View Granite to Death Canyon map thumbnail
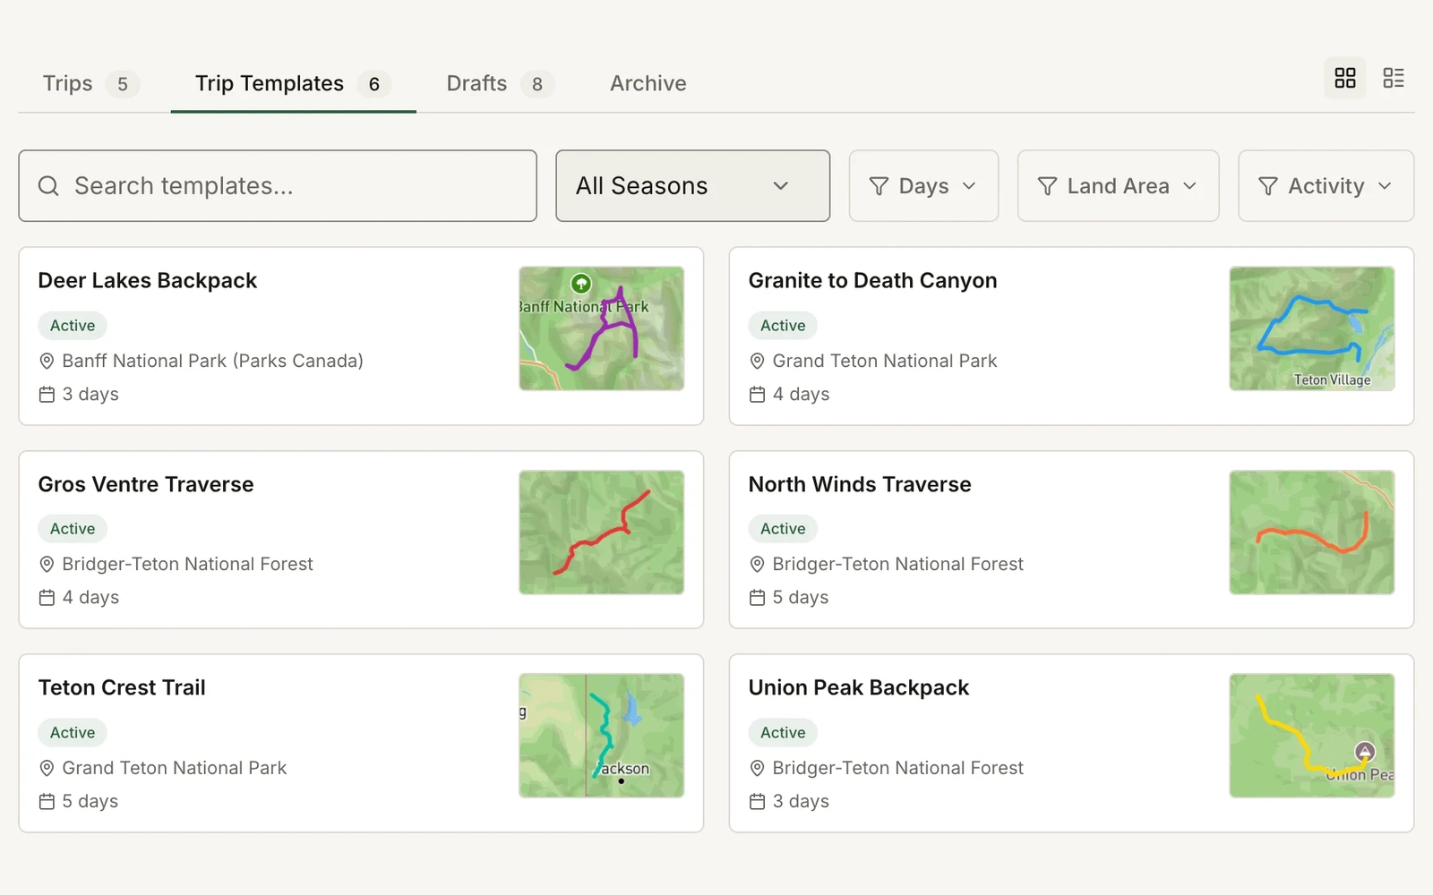Image resolution: width=1433 pixels, height=895 pixels. (1312, 328)
